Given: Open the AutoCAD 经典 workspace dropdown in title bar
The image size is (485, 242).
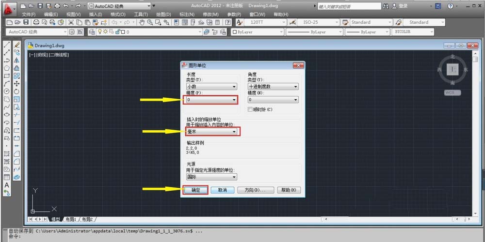Looking at the screenshot, I should [x=119, y=6].
